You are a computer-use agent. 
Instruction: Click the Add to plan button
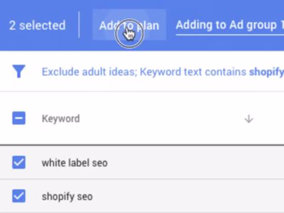(x=129, y=25)
